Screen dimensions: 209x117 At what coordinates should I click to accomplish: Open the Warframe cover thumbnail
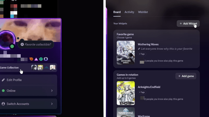pos(126,112)
